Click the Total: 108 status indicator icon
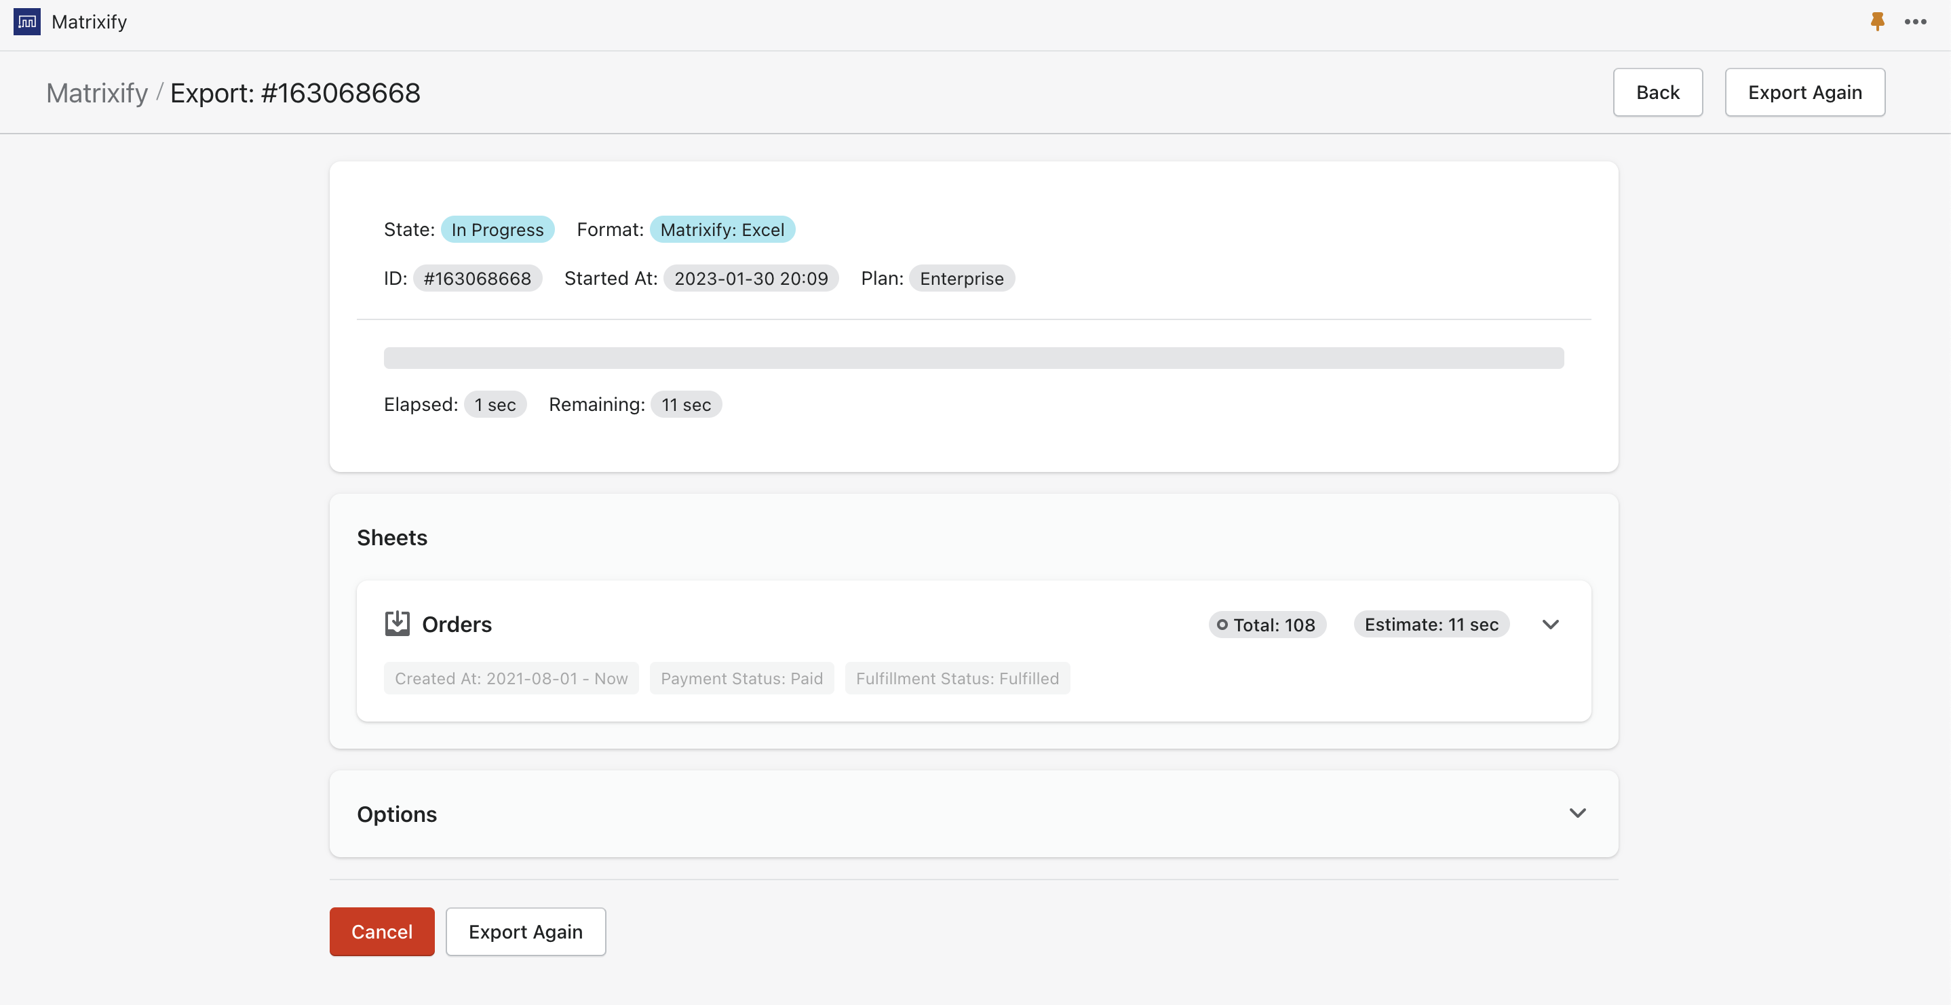Image resolution: width=1951 pixels, height=1005 pixels. (x=1222, y=625)
